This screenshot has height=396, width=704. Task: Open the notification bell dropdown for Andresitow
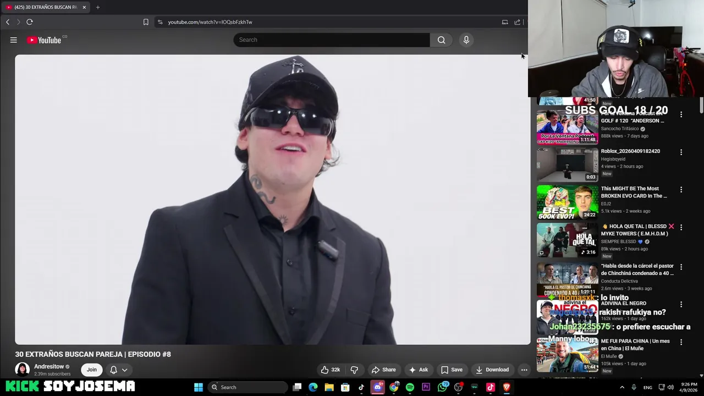[118, 370]
